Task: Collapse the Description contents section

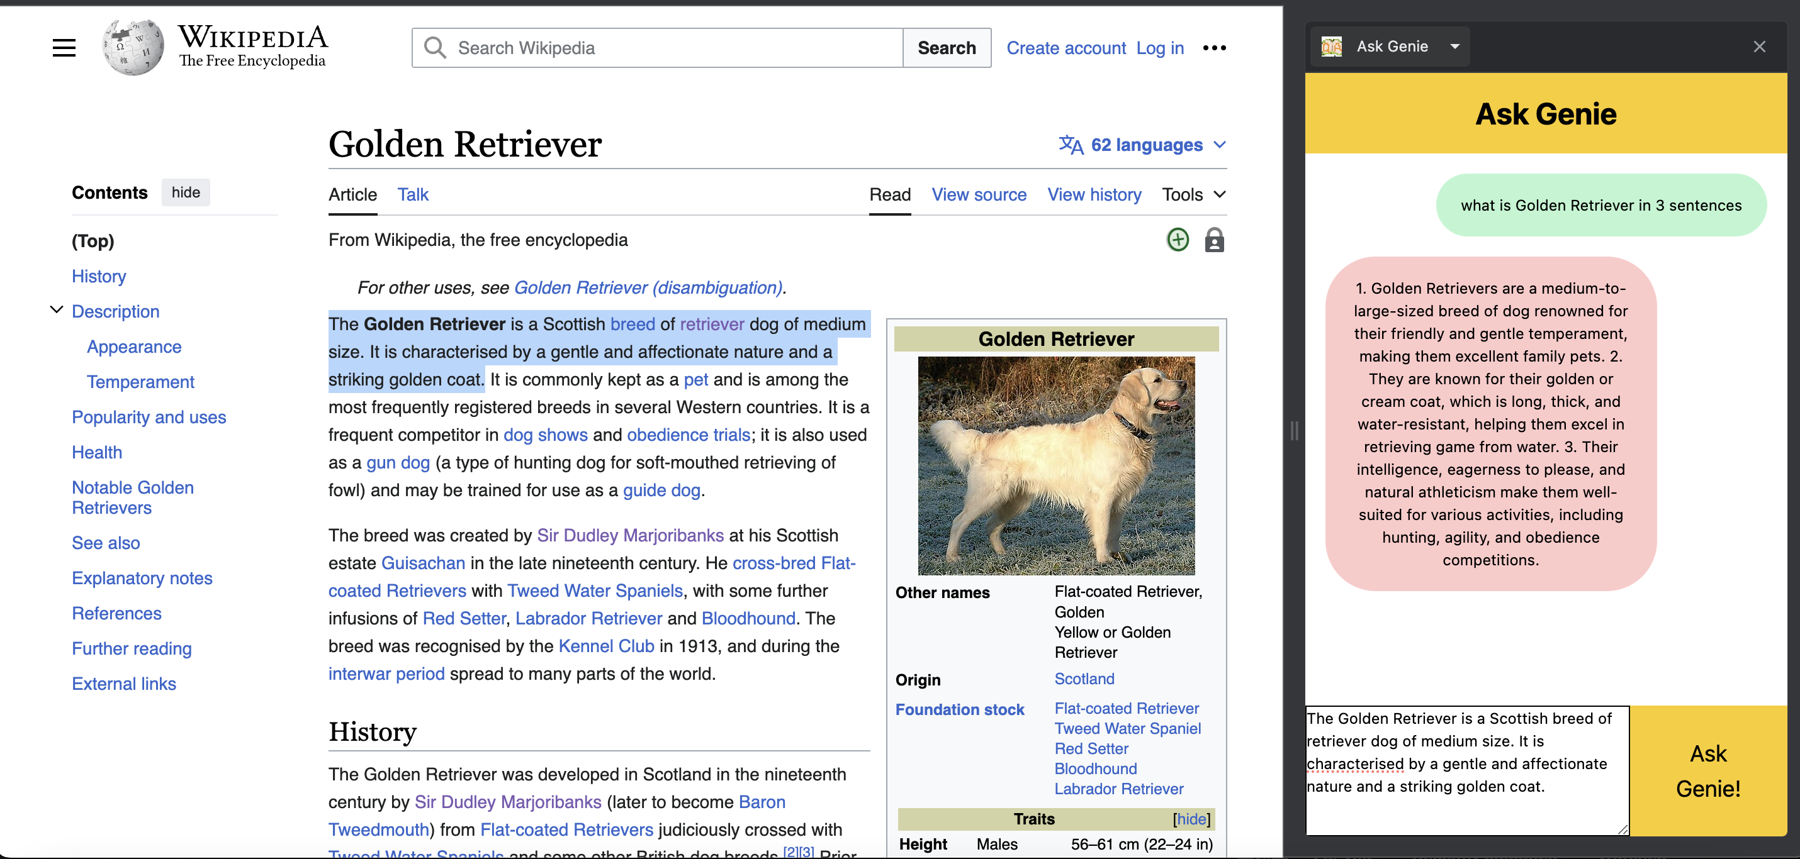Action: coord(57,309)
